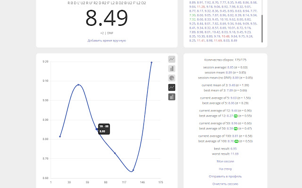Mark the current solve as DNF
302x188 pixels.
coord(110,33)
